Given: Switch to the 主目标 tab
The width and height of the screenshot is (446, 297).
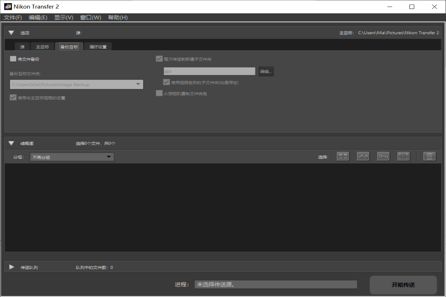Looking at the screenshot, I should 43,47.
